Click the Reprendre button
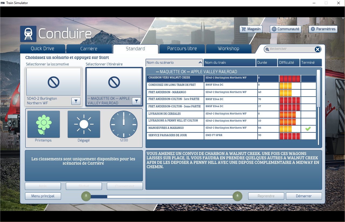The height and width of the screenshot is (222, 345). point(266,196)
